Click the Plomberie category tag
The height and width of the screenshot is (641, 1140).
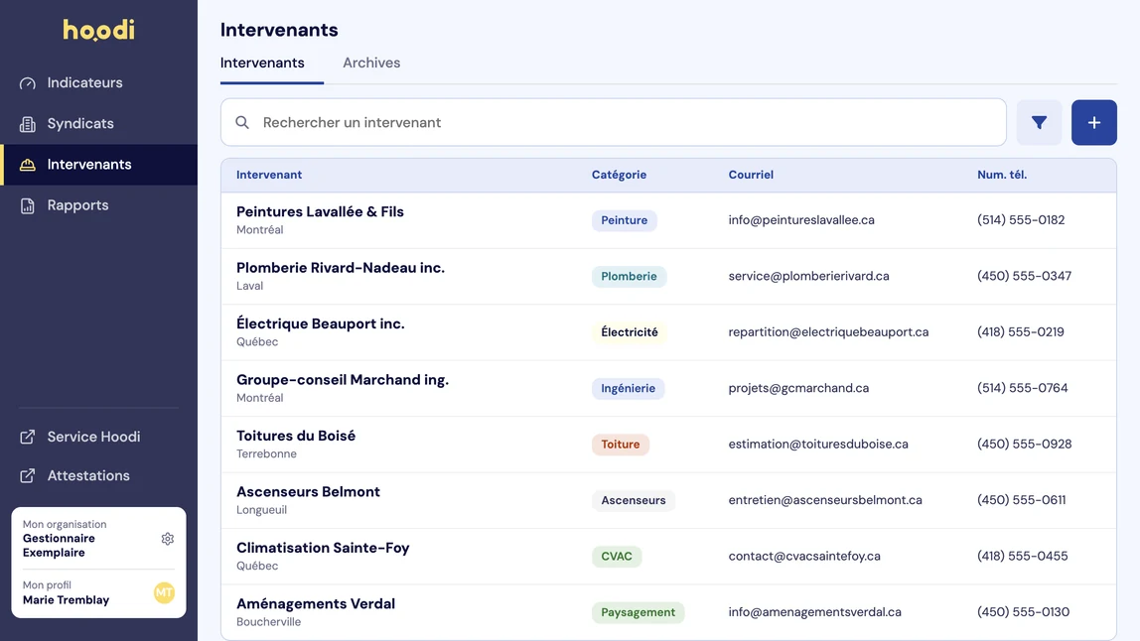(629, 276)
